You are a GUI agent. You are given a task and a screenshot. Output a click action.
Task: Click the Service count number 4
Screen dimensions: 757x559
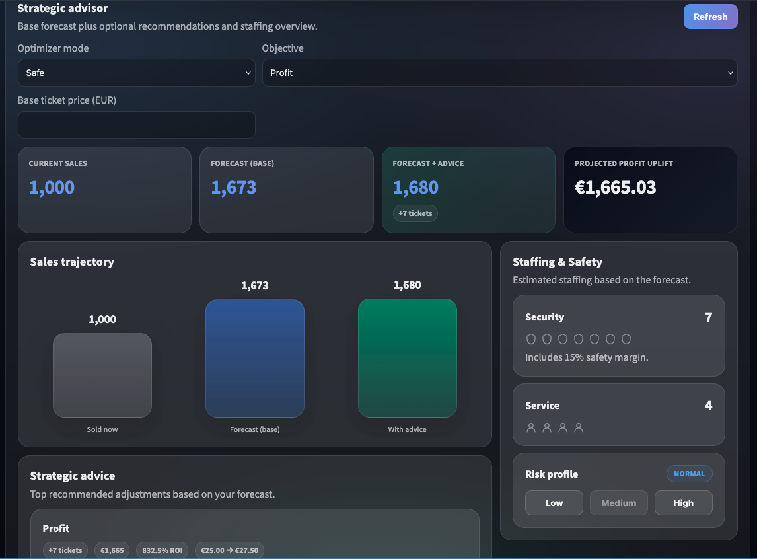coord(708,406)
